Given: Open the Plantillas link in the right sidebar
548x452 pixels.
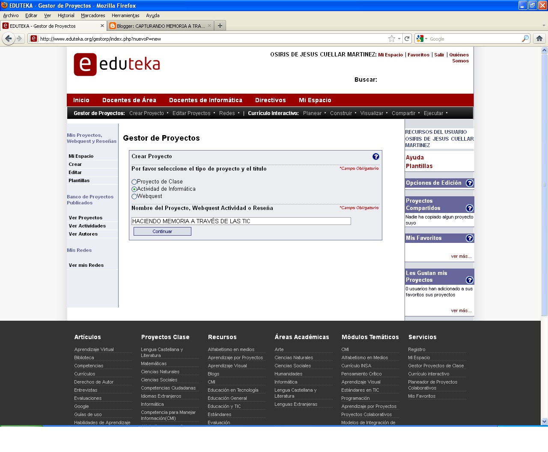Looking at the screenshot, I should (x=419, y=166).
